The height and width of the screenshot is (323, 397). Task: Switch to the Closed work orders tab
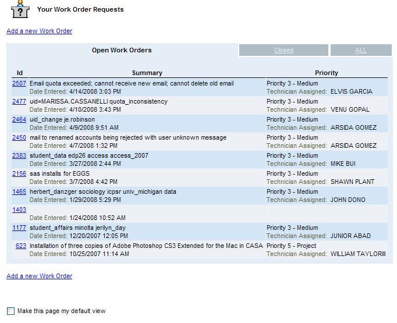[x=283, y=51]
